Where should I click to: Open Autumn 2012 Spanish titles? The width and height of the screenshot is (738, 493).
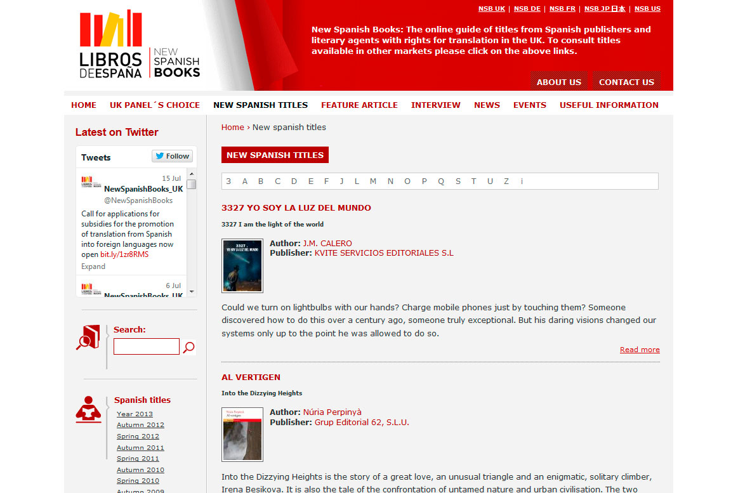[x=140, y=424]
